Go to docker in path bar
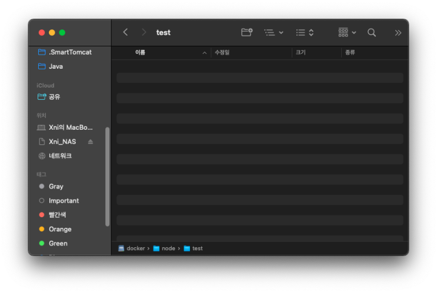The width and height of the screenshot is (437, 293). (x=132, y=248)
